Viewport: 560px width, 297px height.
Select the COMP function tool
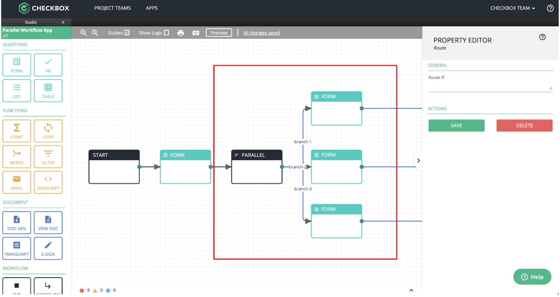16,131
